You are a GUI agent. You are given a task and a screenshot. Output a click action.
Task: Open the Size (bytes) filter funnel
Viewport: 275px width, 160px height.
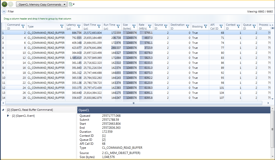tap(134, 26)
